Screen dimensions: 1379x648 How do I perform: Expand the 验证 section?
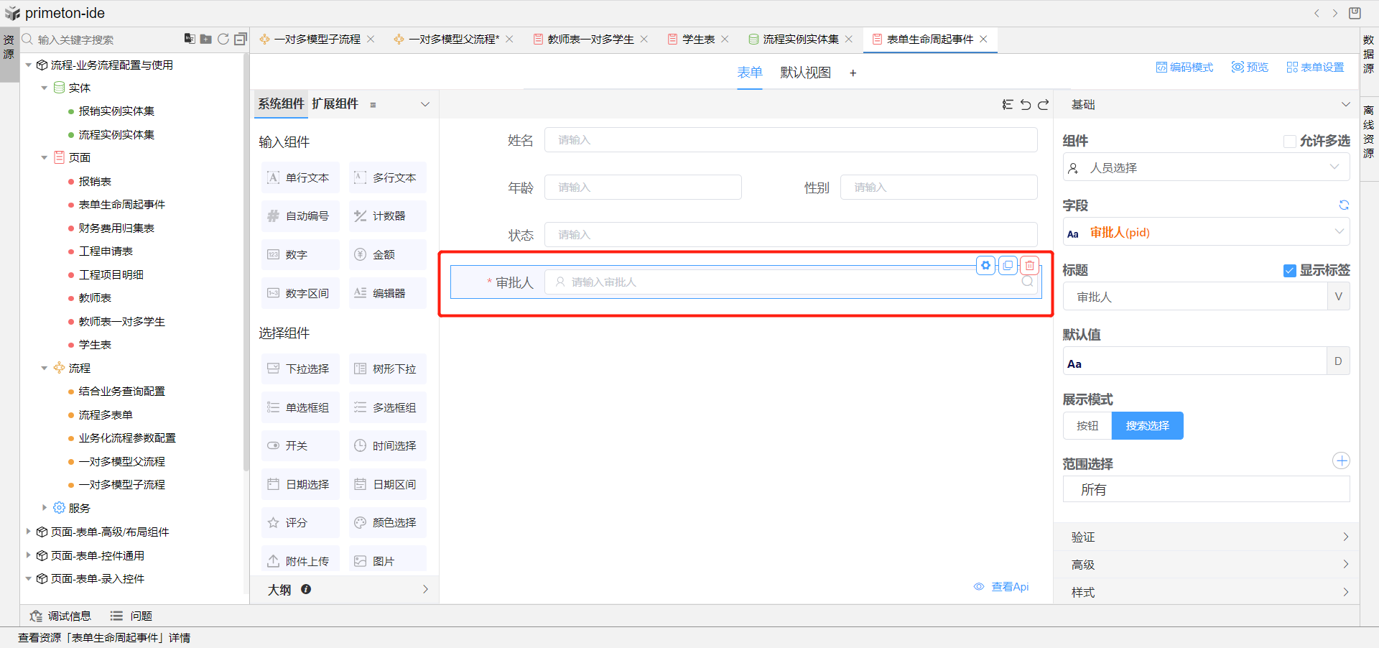[x=1207, y=537]
